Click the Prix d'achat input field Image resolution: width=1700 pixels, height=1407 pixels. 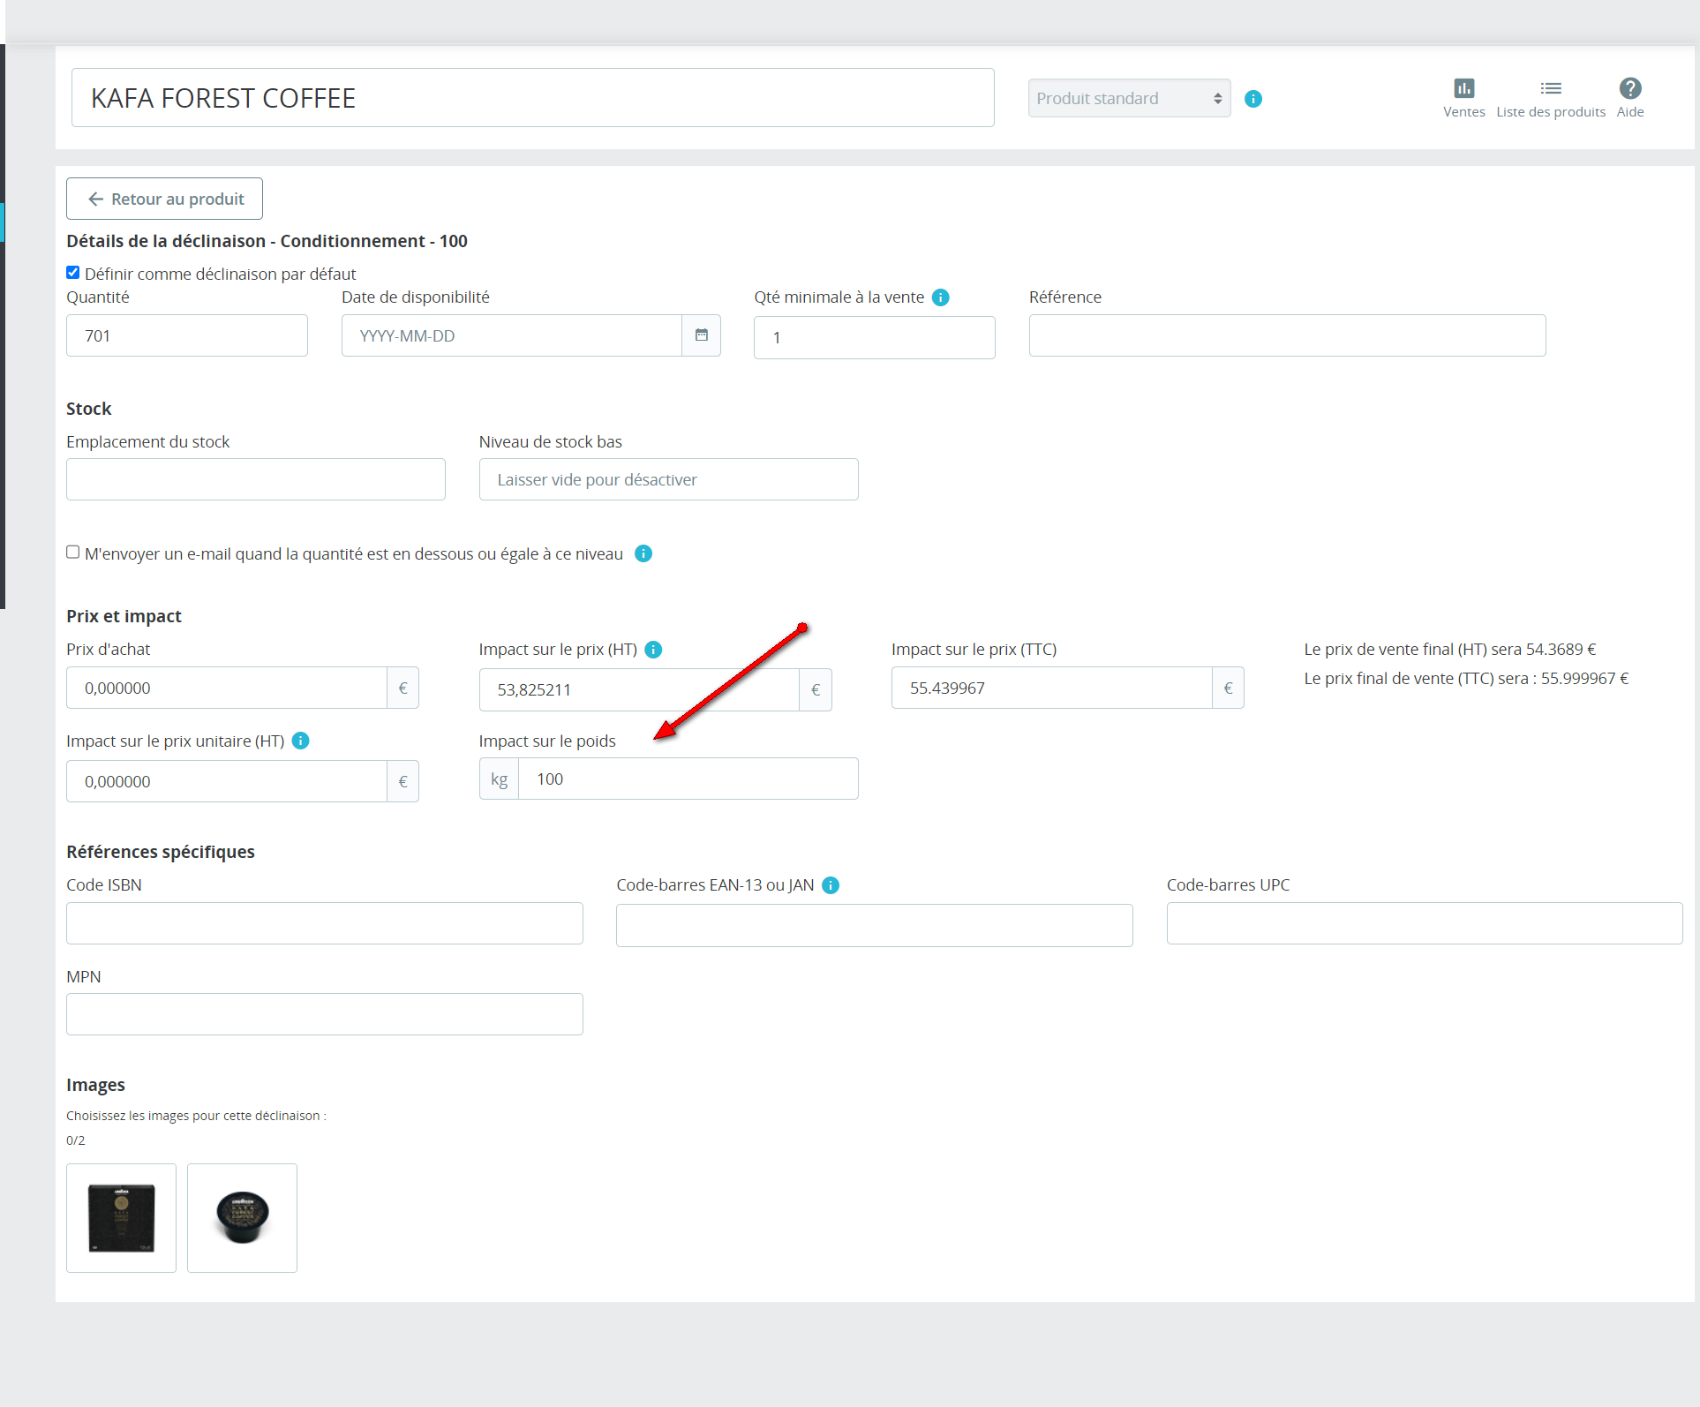(x=227, y=688)
